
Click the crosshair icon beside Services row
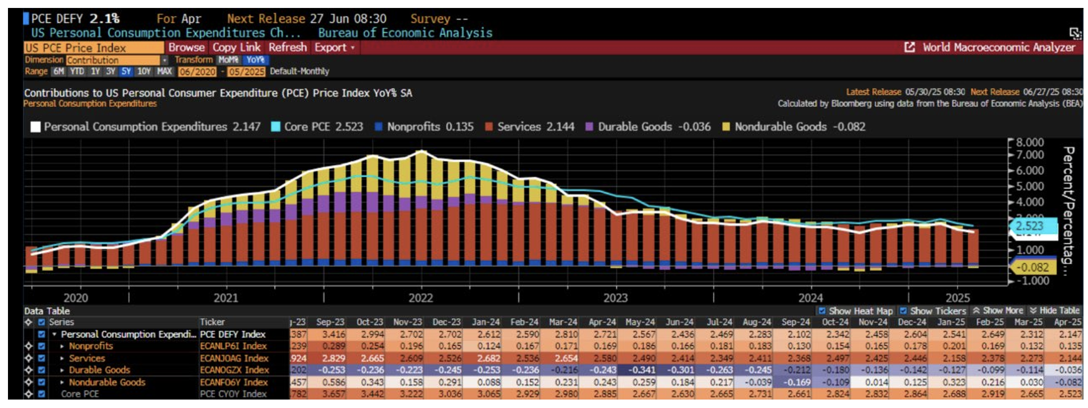[x=28, y=358]
